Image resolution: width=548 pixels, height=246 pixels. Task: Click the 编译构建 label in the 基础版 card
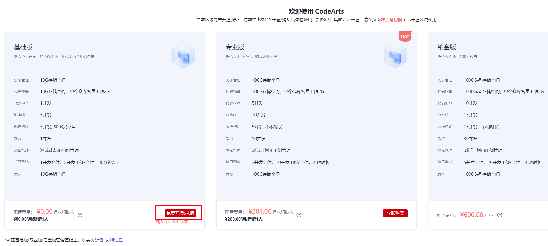click(21, 127)
